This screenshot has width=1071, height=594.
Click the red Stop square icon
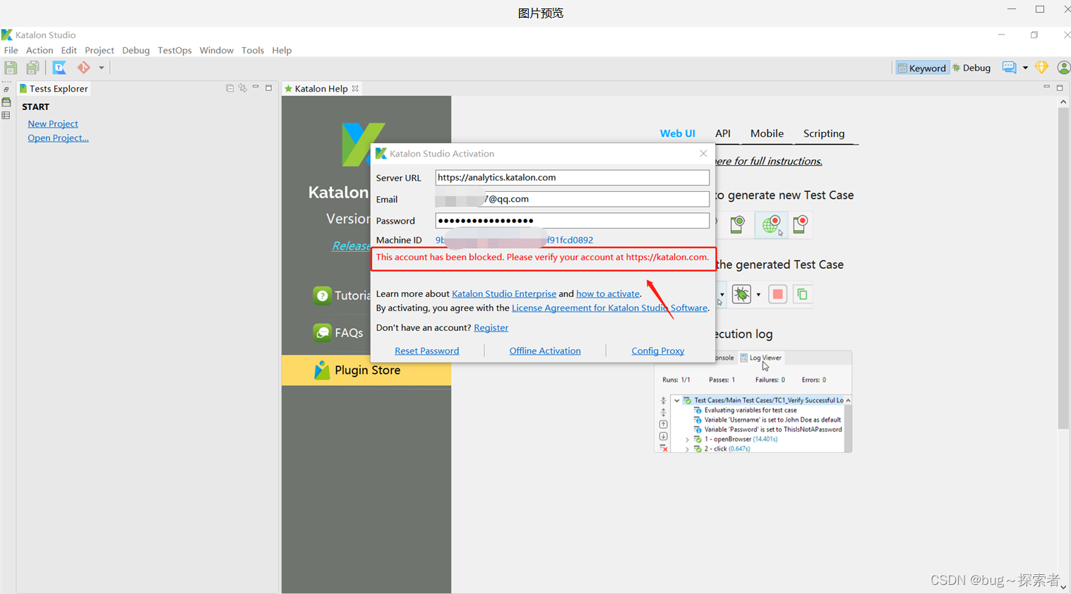point(777,294)
